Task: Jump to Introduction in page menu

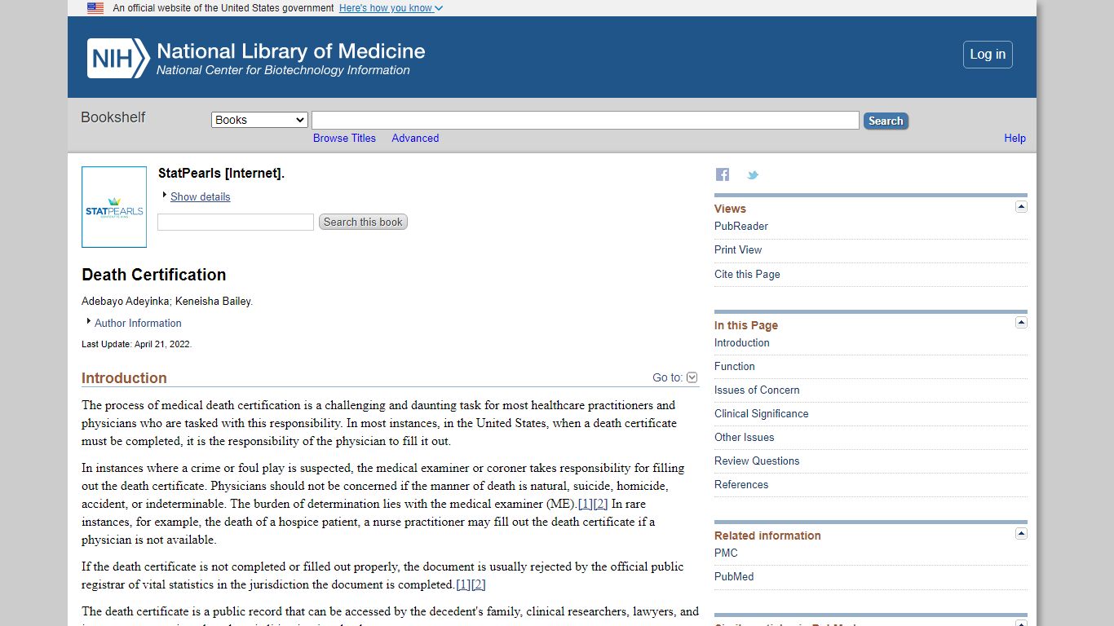Action: coord(742,342)
